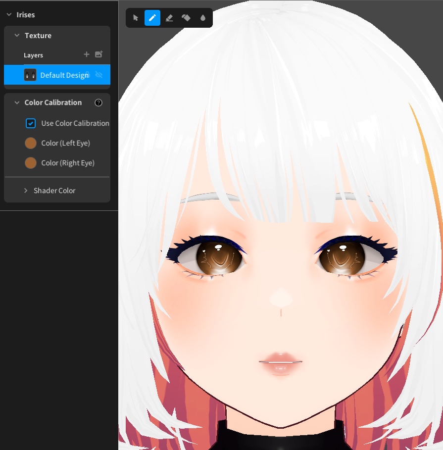This screenshot has width=443, height=450.
Task: Expand the Shader Color section
Action: pyautogui.click(x=26, y=190)
